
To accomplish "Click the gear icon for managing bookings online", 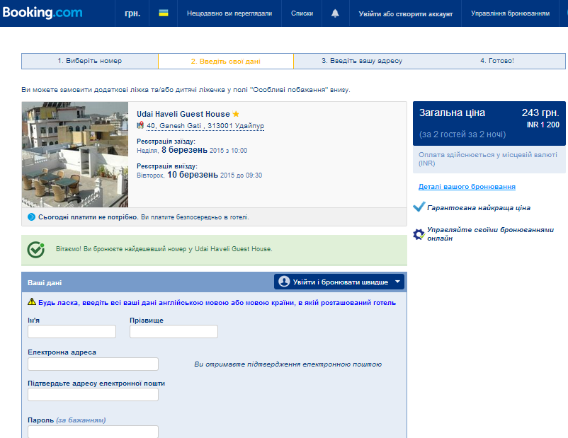I will (419, 234).
